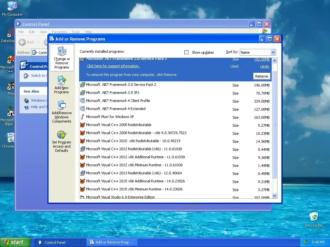Open View menu in Control Panel window

coord(43,32)
